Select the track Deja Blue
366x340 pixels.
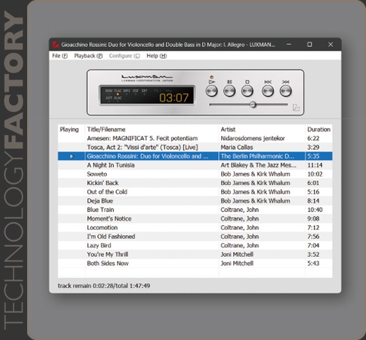pyautogui.click(x=195, y=201)
